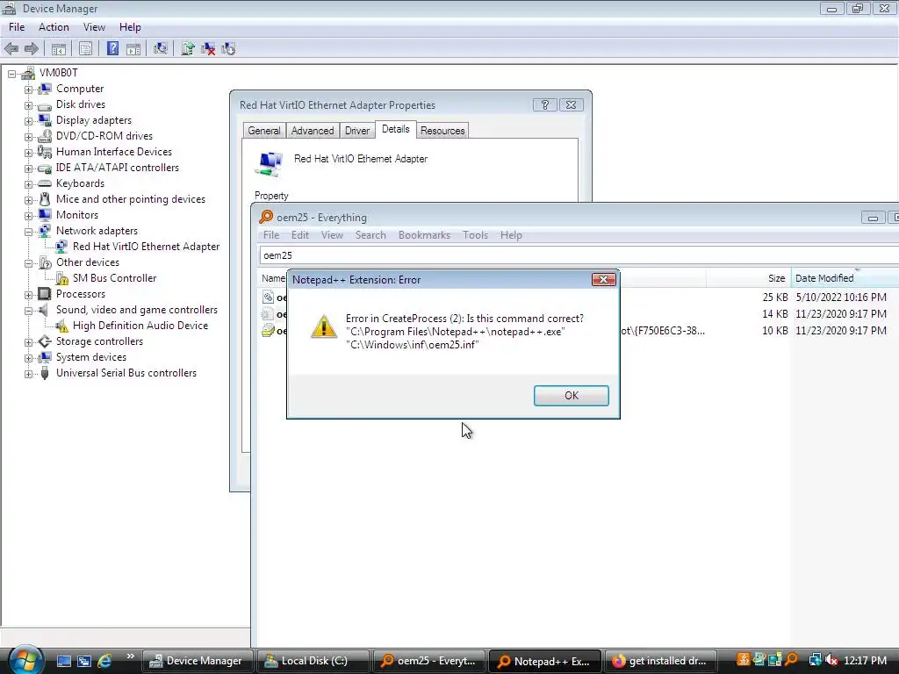This screenshot has width=899, height=674.
Task: Click the Update Driver Software toolbar icon
Action: [x=188, y=49]
